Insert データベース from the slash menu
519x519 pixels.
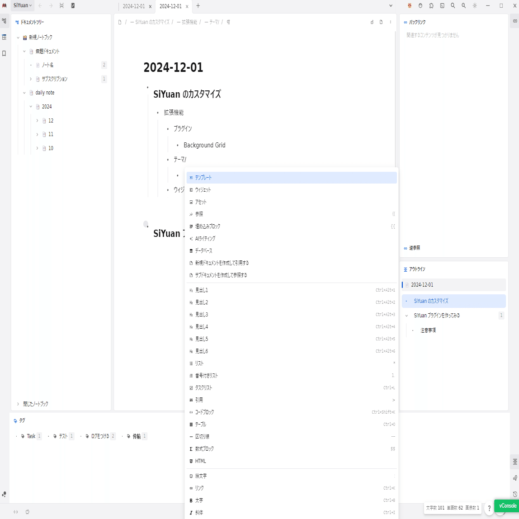tap(292, 251)
